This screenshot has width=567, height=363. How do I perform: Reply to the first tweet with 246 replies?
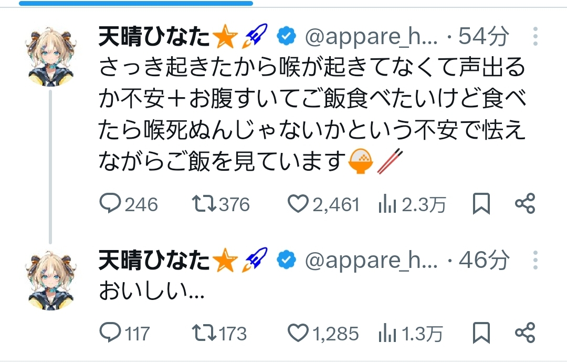(x=111, y=204)
